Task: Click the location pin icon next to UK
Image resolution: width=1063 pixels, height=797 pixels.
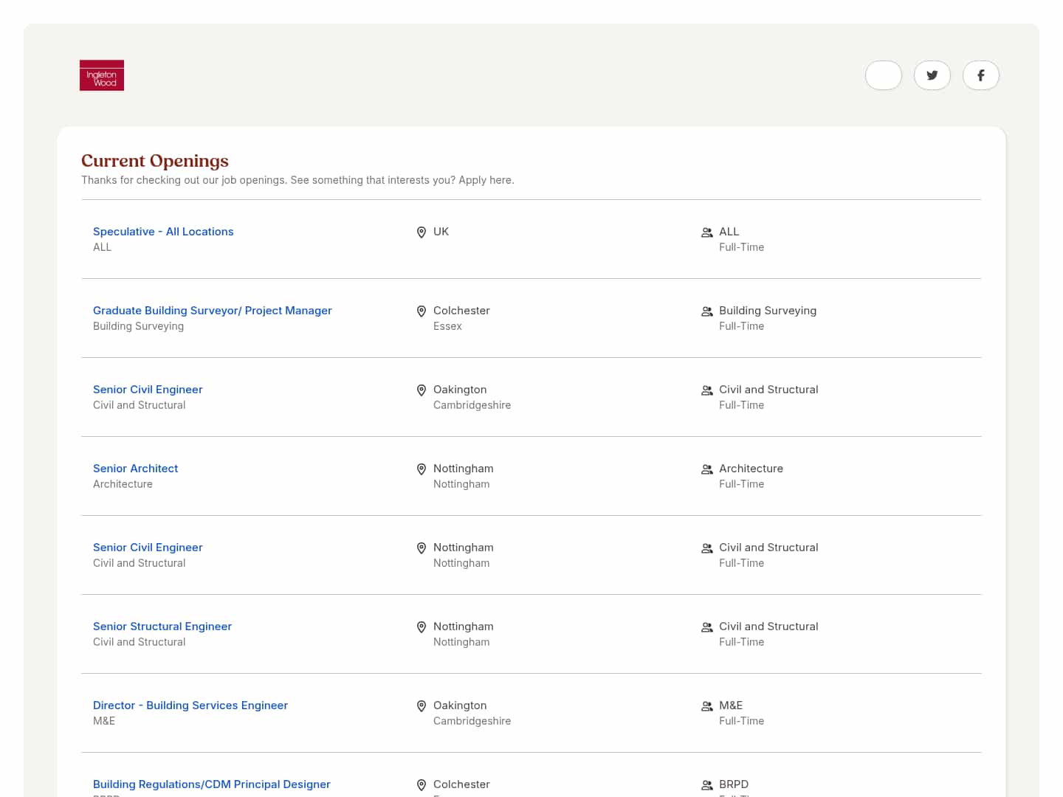Action: [422, 232]
